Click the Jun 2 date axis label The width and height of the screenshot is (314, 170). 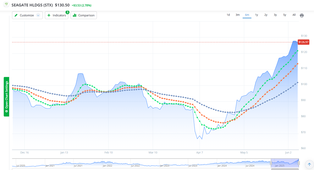point(288,153)
